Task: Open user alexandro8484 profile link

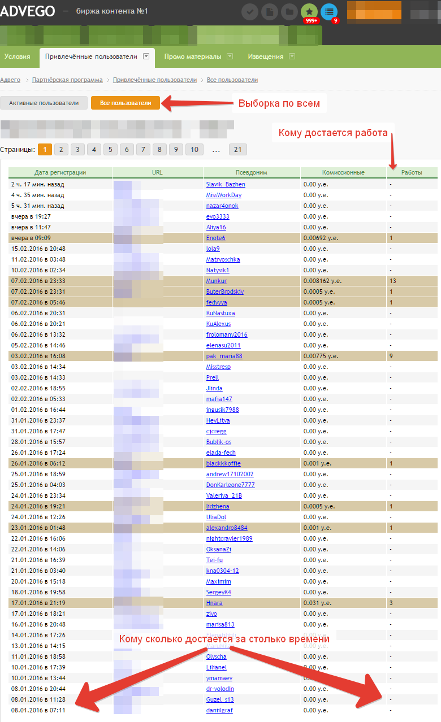Action: 227,528
